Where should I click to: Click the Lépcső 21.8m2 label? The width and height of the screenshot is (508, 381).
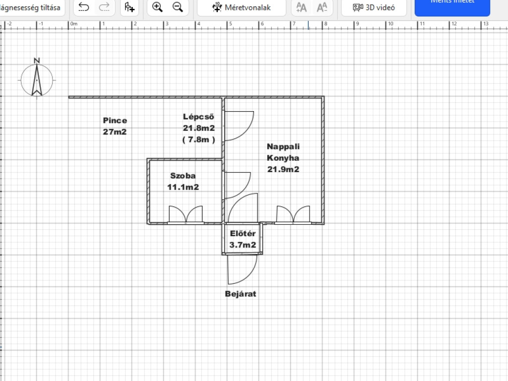click(x=198, y=128)
